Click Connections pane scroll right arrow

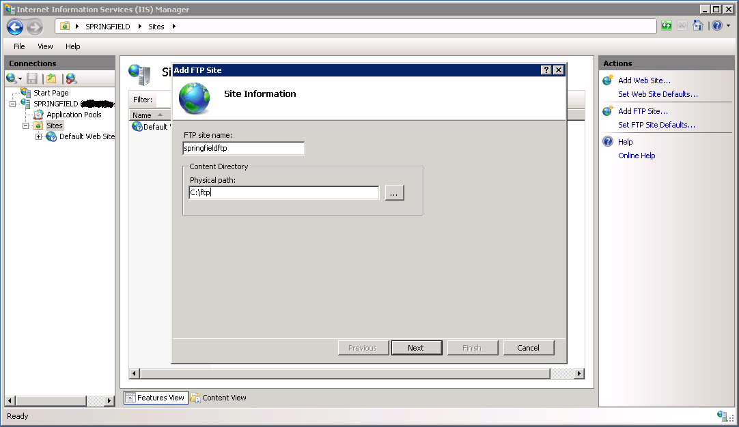click(109, 400)
